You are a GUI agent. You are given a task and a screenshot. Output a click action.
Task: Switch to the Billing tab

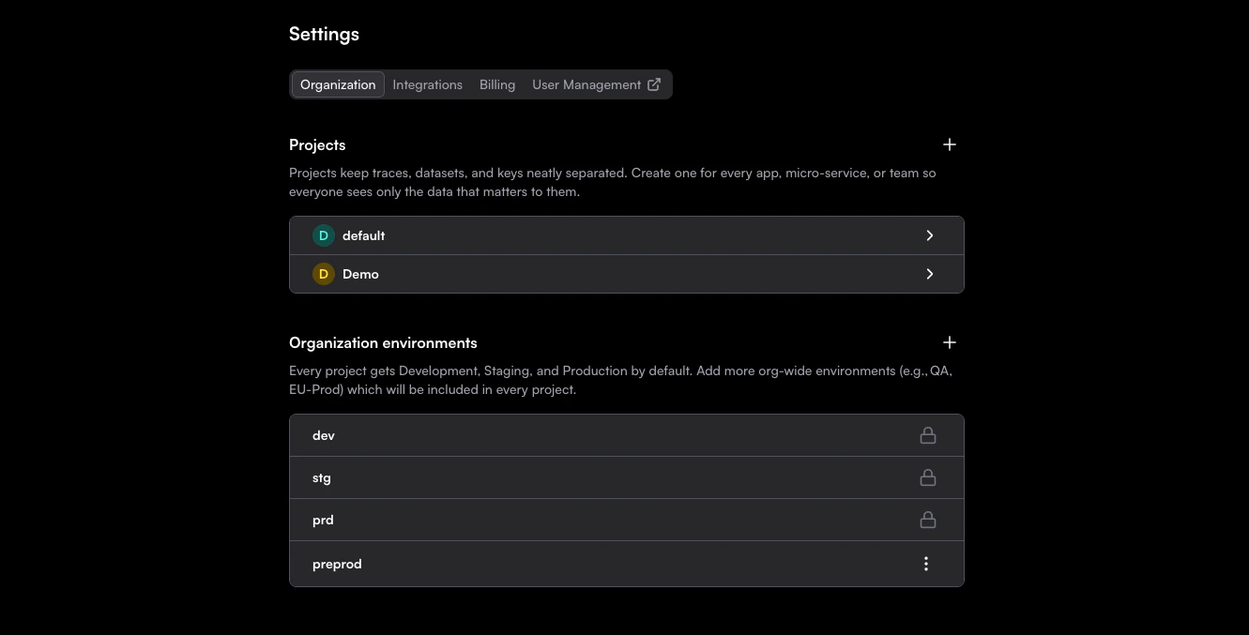click(497, 84)
